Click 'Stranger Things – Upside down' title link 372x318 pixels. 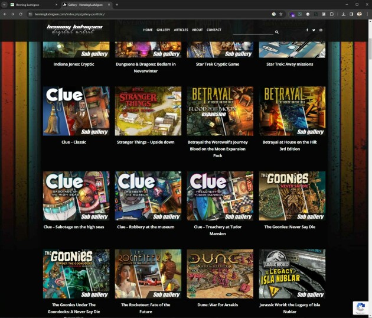(146, 142)
